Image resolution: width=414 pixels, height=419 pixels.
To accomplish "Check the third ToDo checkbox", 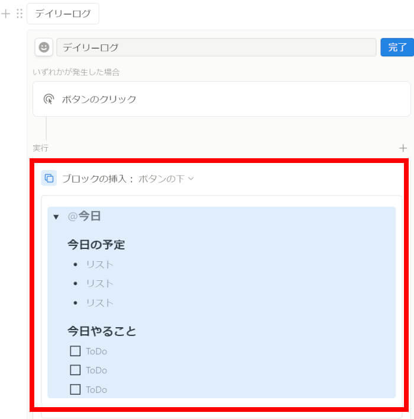I will coord(75,389).
